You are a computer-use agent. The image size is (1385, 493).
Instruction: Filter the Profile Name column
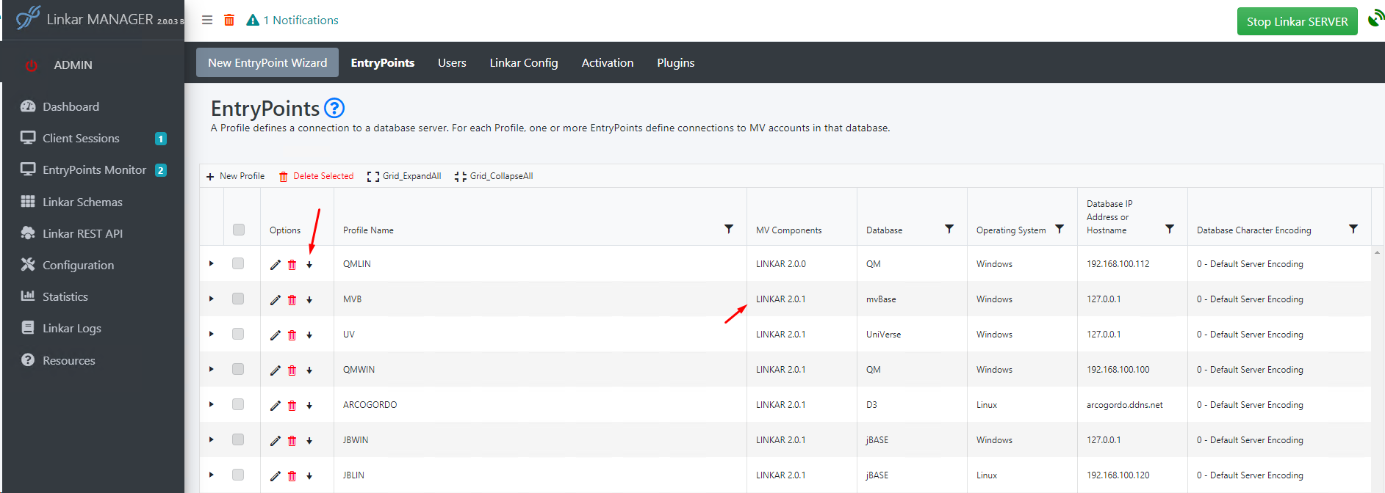point(729,229)
